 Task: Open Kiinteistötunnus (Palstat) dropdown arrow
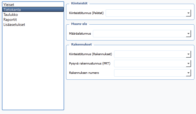[189, 13]
